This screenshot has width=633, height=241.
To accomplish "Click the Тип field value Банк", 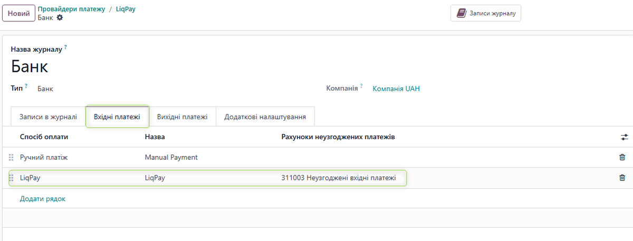I will pos(45,89).
